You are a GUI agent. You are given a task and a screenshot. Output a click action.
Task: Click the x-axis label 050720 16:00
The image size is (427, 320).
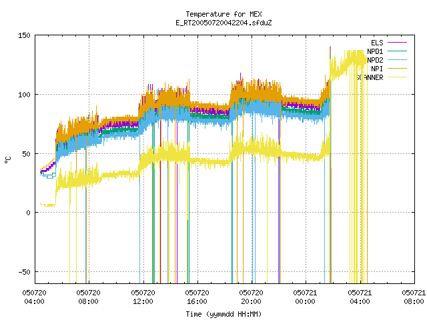(197, 297)
